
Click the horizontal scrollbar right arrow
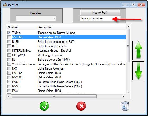(124, 96)
